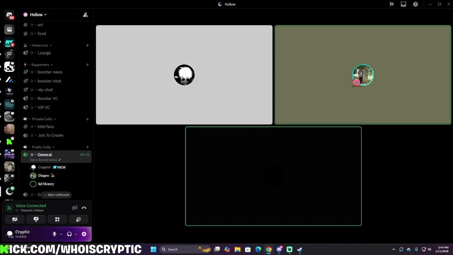Open microphone input options arrow

61,234
